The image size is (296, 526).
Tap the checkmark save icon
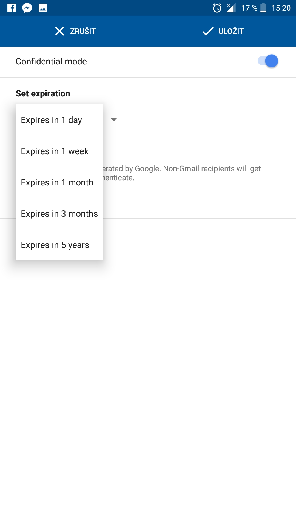click(208, 31)
